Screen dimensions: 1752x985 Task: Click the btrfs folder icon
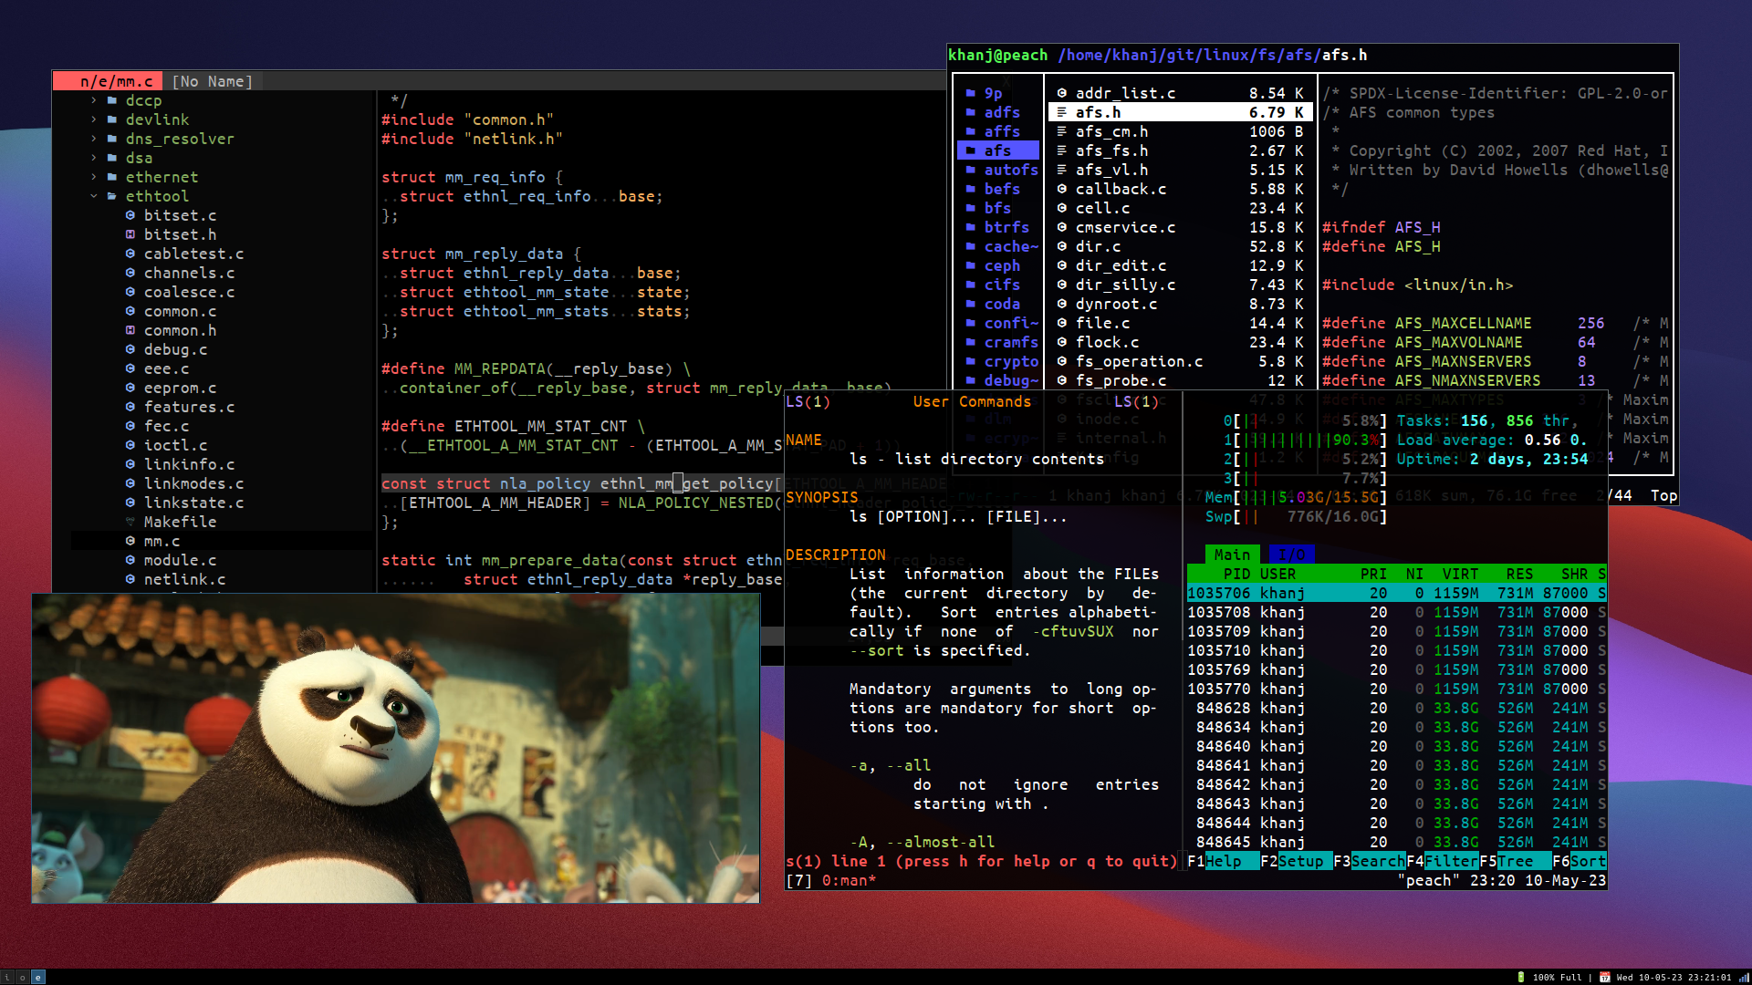971,227
